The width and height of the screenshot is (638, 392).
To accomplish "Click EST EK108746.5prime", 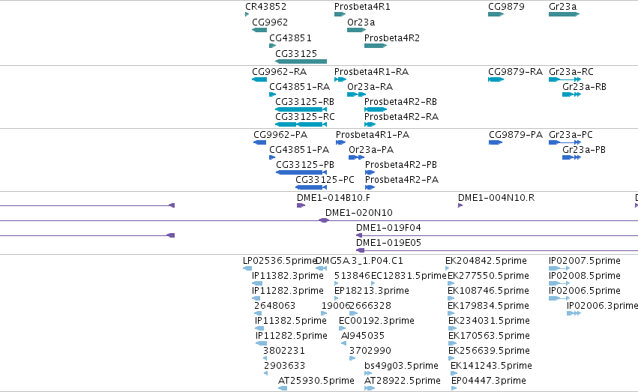I will pos(451,299).
